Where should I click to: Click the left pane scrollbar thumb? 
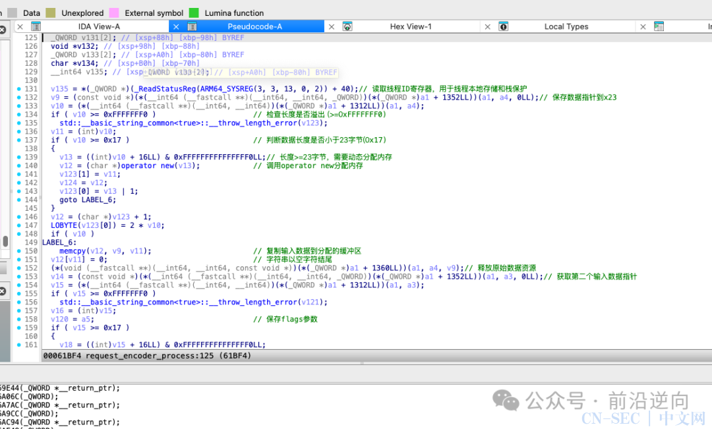click(5, 241)
